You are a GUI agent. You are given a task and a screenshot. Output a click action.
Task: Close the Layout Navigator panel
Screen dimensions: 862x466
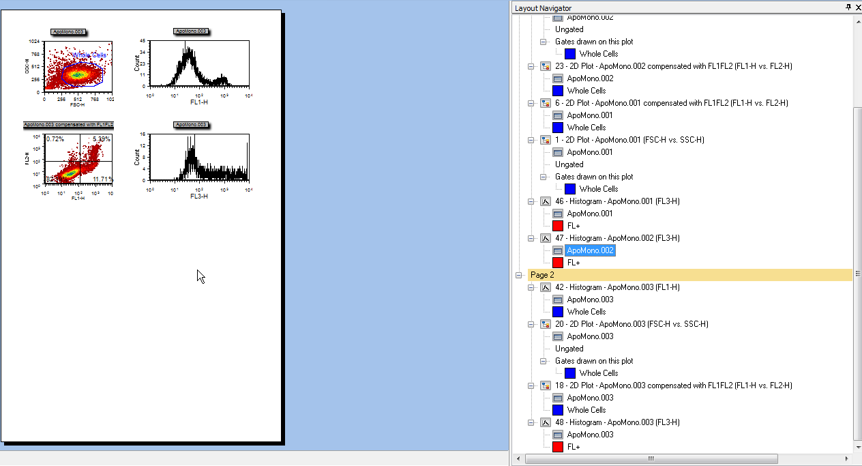(857, 8)
